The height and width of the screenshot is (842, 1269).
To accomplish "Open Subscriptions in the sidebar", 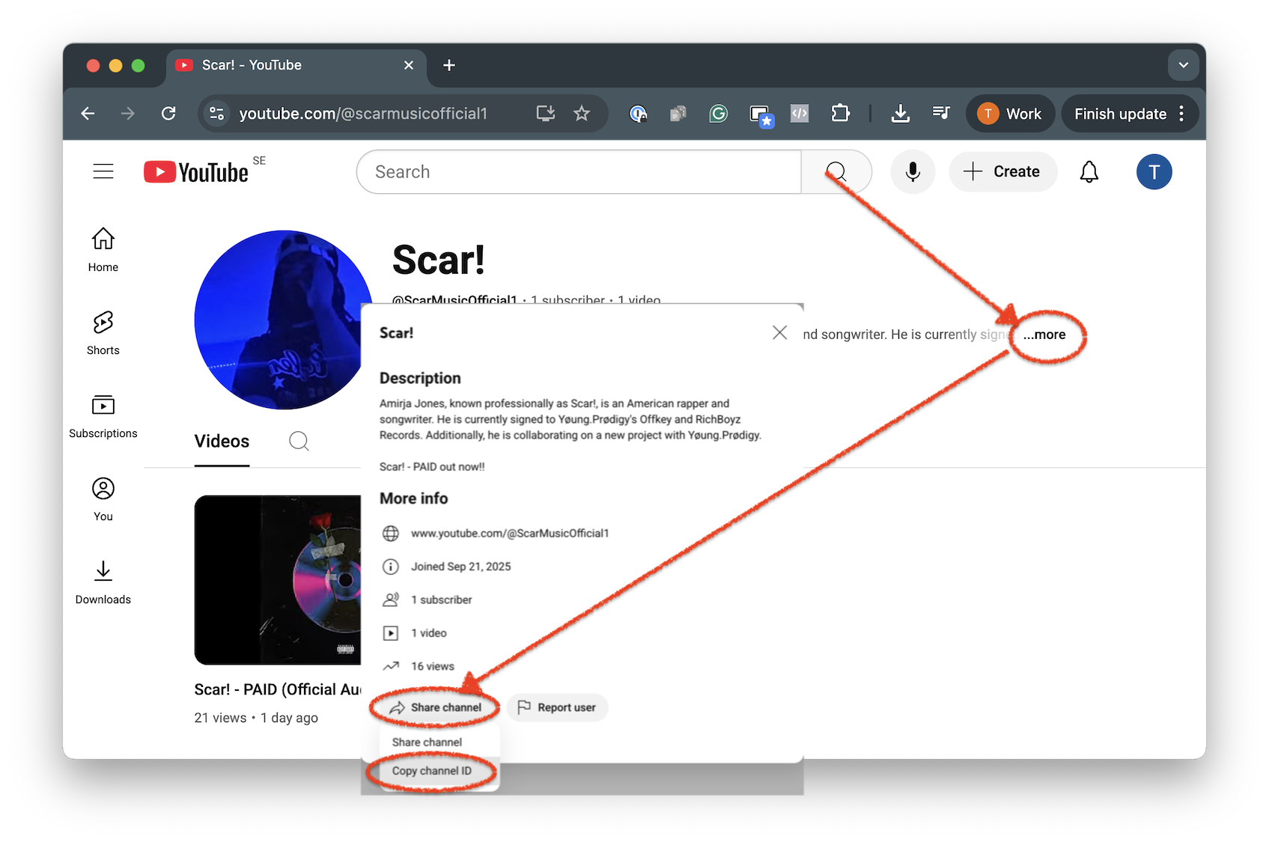I will click(x=103, y=416).
